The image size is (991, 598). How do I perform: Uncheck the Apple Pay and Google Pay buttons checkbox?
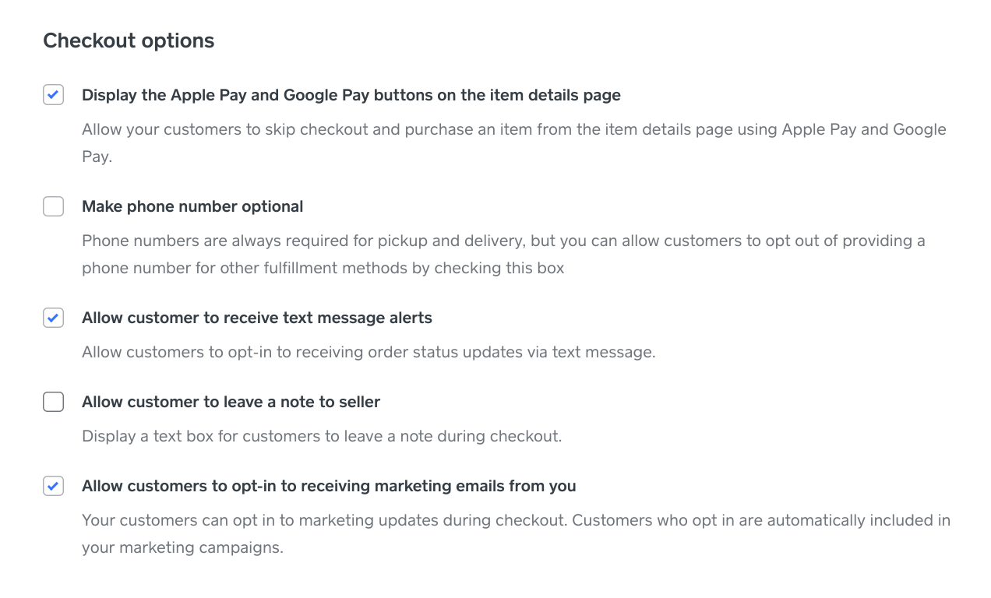click(53, 95)
